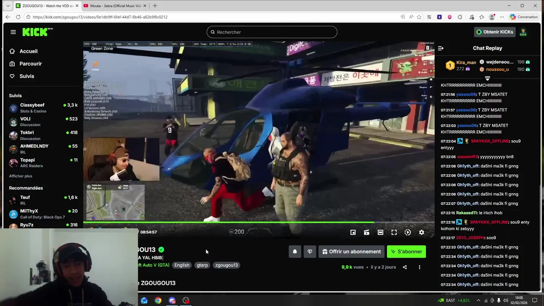544x306 pixels.
Task: Open Tokbri channel in Suivis list
Action: click(43, 135)
